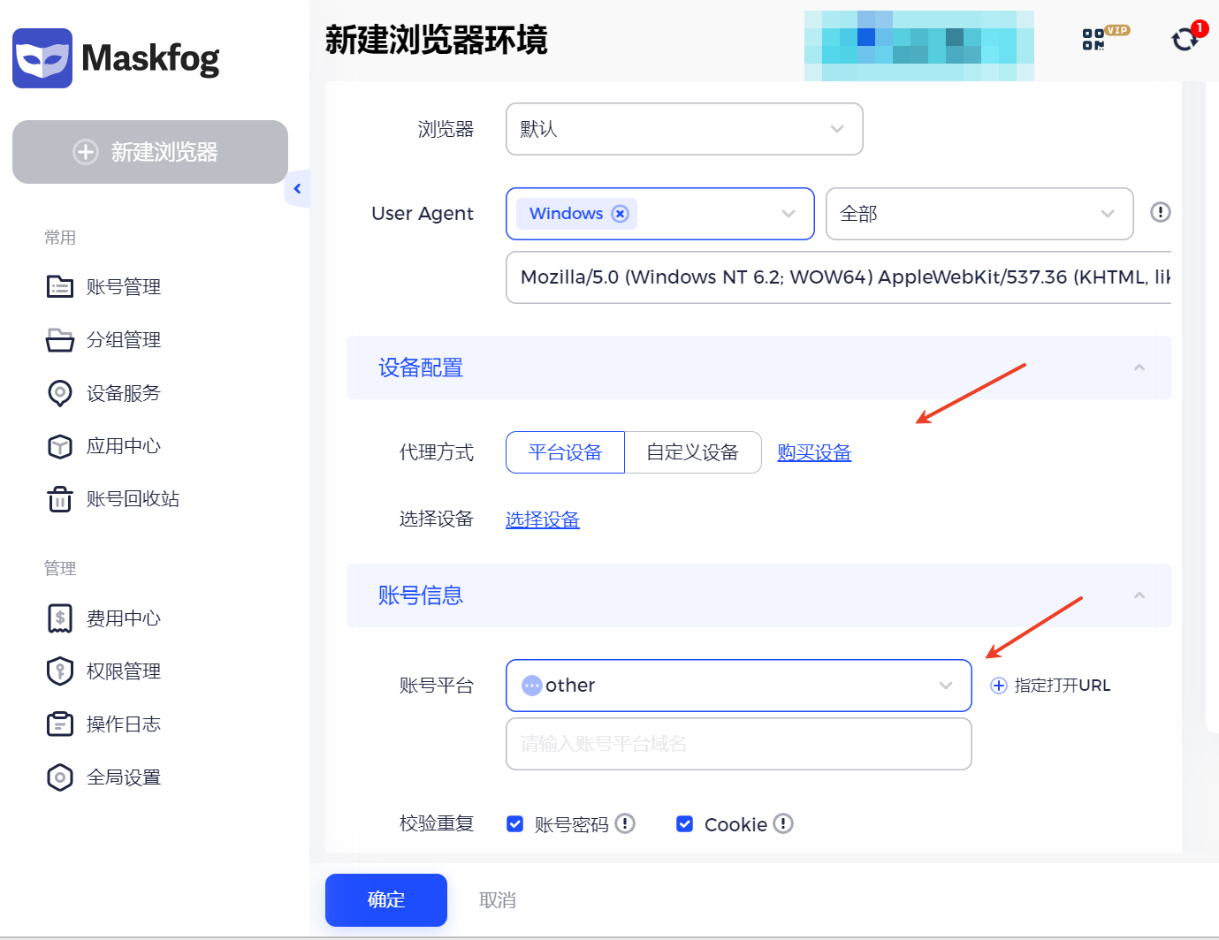
Task: Collapse sidebar with the left arrow handle
Action: tap(298, 188)
